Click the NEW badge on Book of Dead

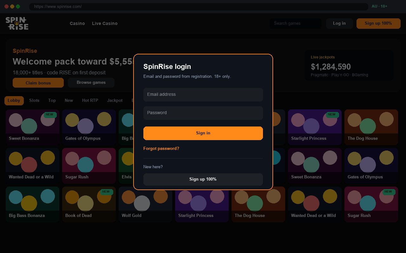(106, 192)
